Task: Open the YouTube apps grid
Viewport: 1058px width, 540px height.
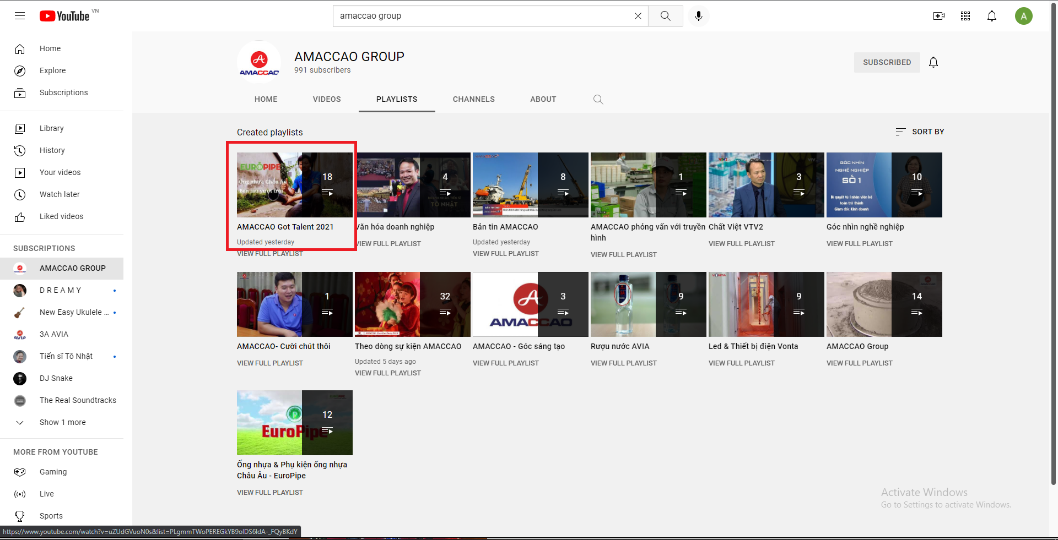Action: (965, 16)
